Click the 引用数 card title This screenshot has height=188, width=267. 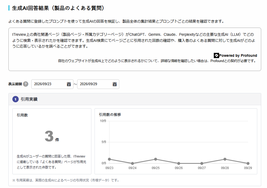pyautogui.click(x=22, y=115)
